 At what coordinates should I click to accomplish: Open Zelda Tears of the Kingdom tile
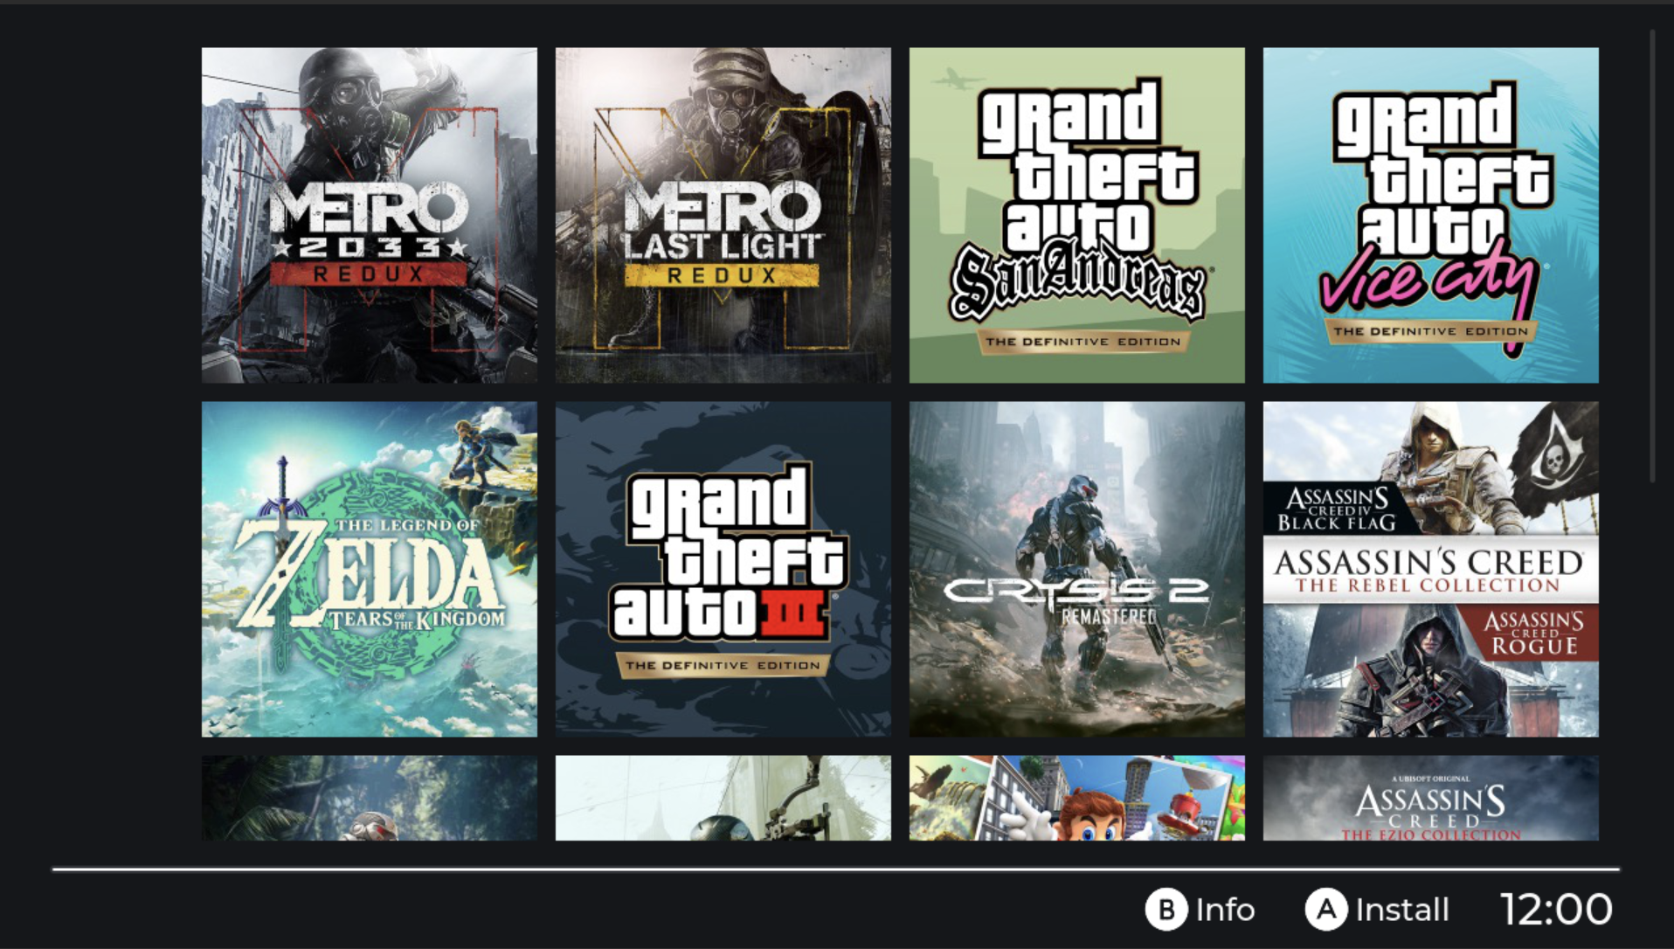coord(369,569)
